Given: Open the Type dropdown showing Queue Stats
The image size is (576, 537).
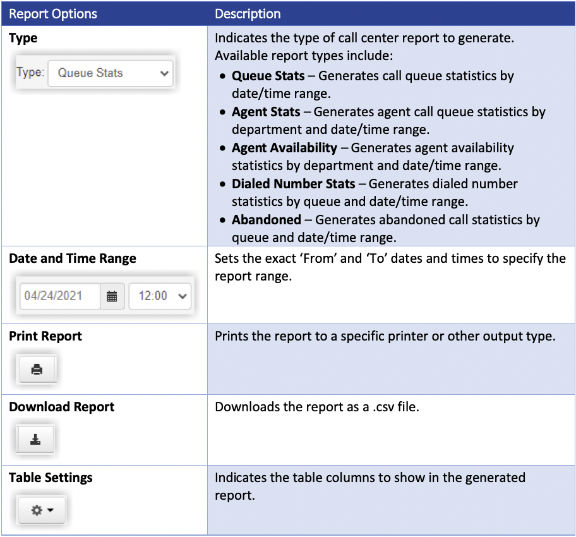Looking at the screenshot, I should [111, 73].
